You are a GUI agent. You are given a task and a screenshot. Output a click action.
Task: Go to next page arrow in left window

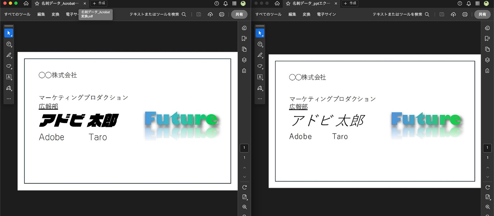[244, 177]
